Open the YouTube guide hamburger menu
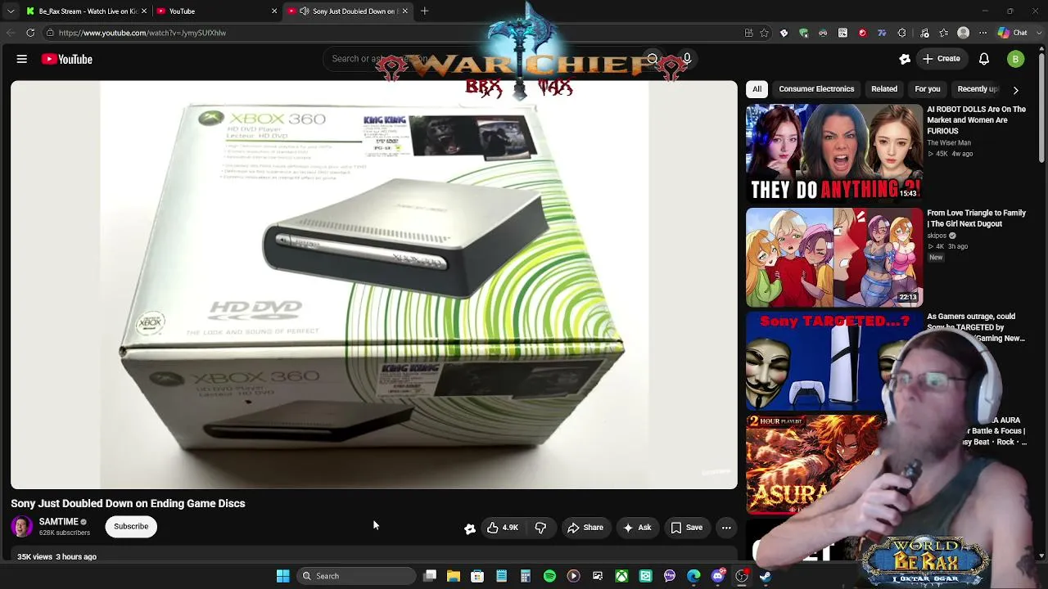The image size is (1048, 589). 22,59
